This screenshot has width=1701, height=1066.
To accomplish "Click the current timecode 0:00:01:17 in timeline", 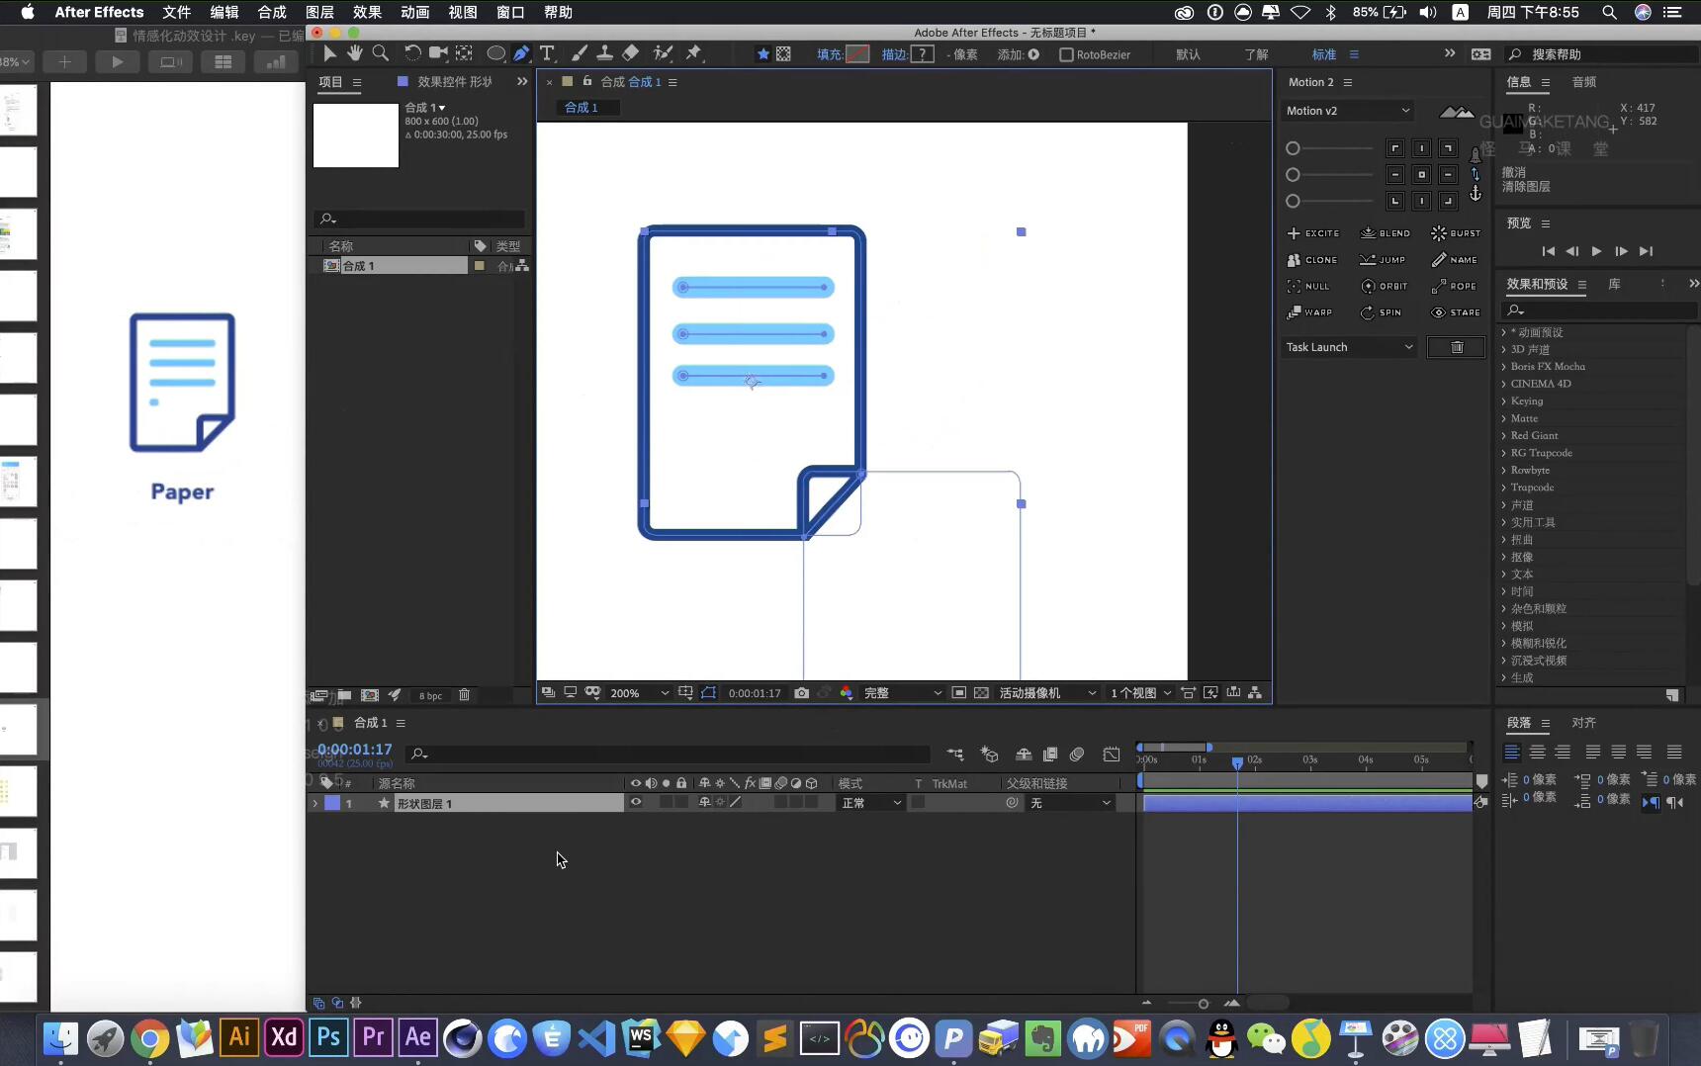I will pos(355,750).
